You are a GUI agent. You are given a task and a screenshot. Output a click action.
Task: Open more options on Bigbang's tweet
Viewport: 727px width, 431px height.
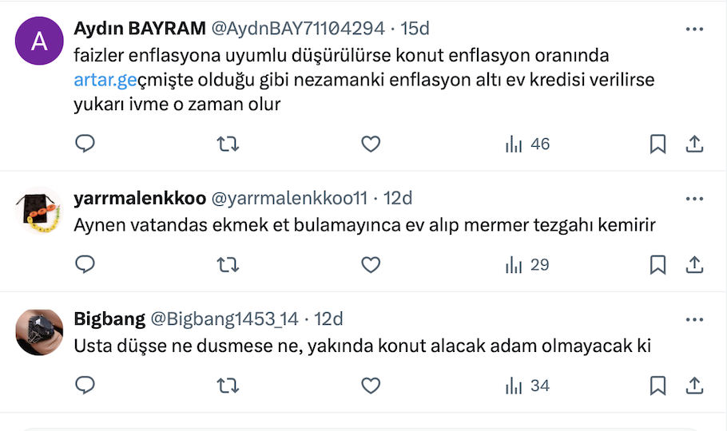click(694, 319)
